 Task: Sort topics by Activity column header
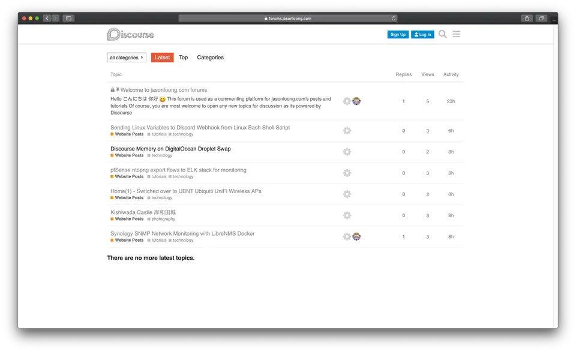pyautogui.click(x=451, y=74)
